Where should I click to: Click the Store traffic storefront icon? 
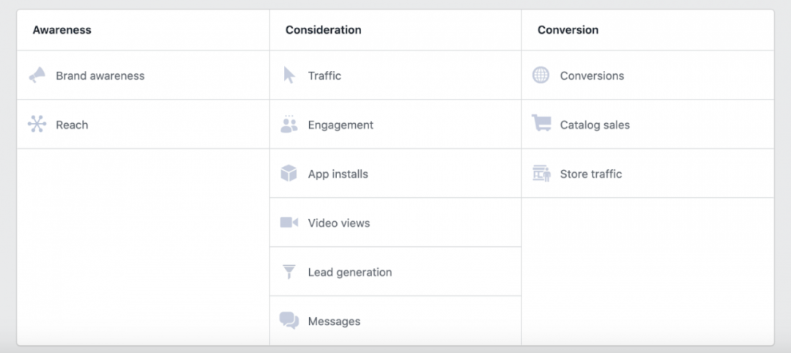click(541, 174)
